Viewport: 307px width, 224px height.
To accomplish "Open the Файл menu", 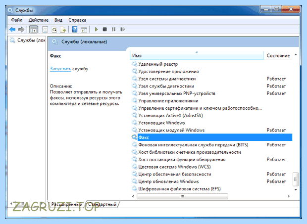I will tap(17, 20).
